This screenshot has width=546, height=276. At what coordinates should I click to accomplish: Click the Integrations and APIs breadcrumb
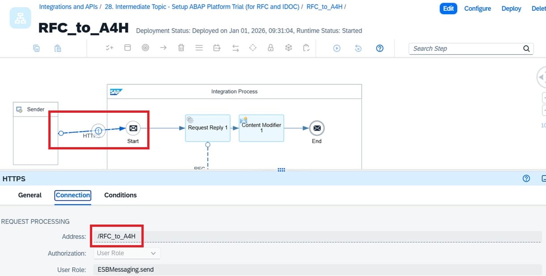[68, 7]
